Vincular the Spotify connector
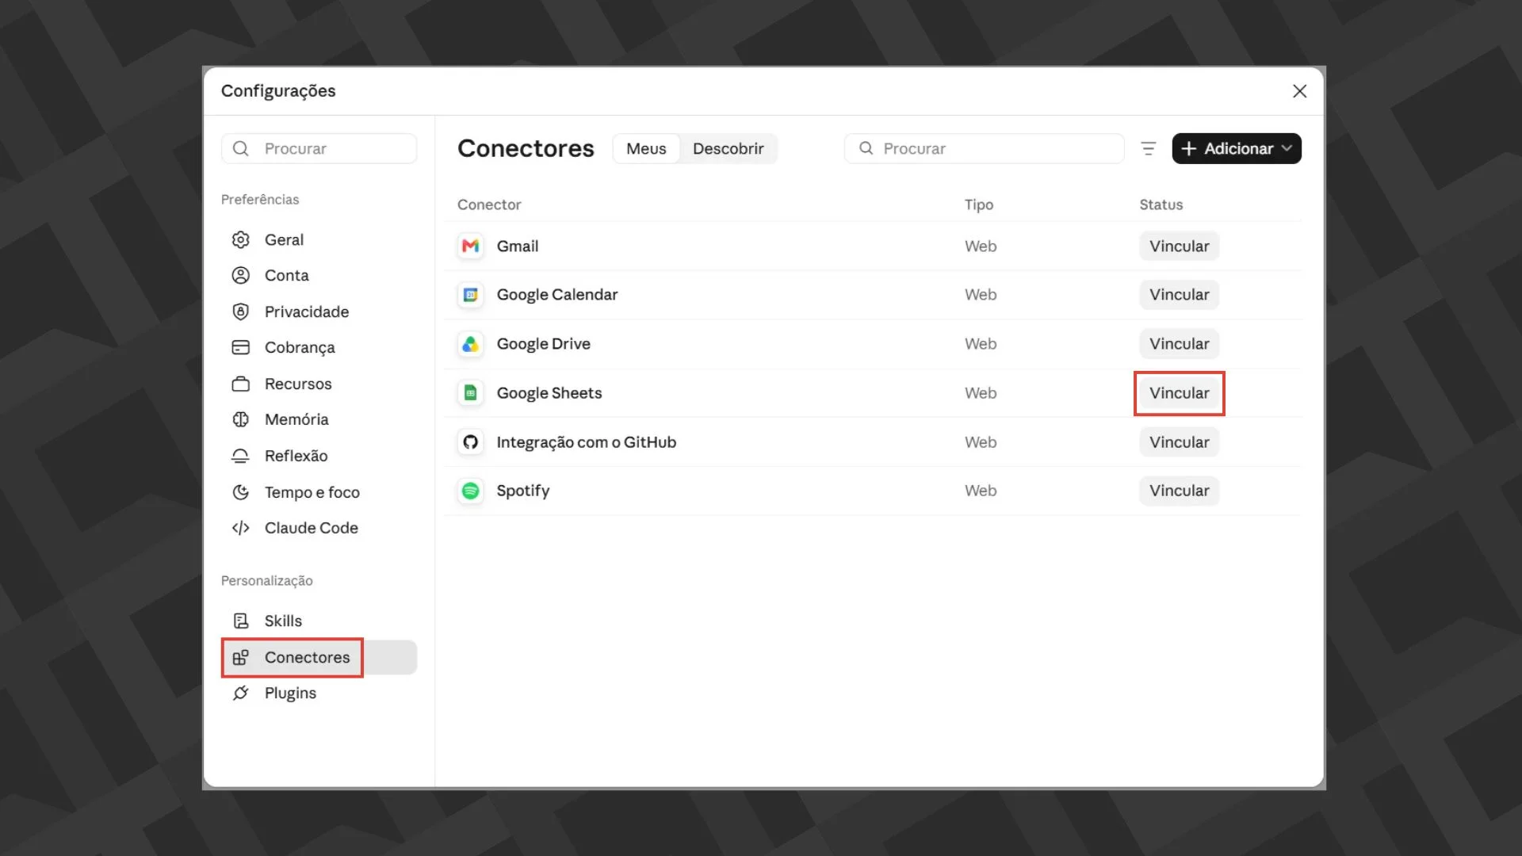This screenshot has width=1522, height=856. 1179,491
